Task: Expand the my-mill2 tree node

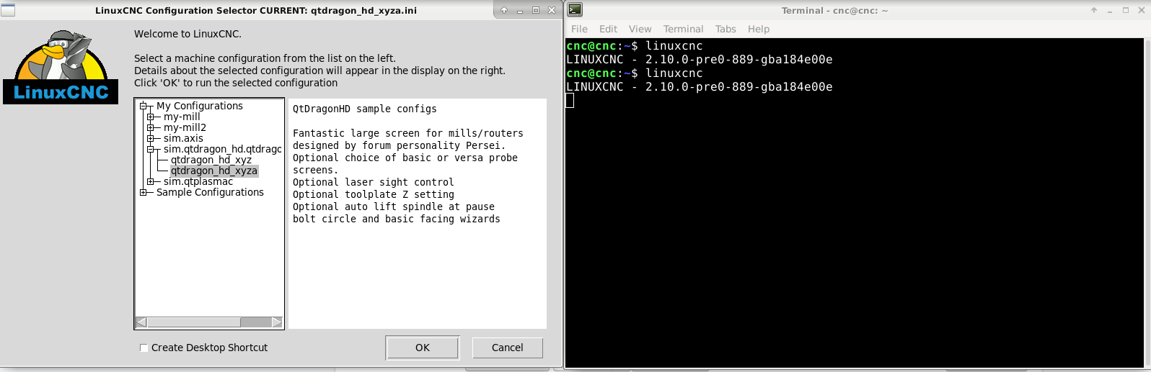Action: tap(150, 127)
